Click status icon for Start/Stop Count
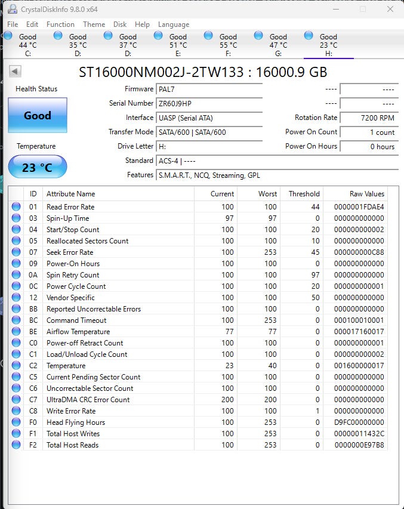This screenshot has height=509, width=404. pyautogui.click(x=16, y=229)
